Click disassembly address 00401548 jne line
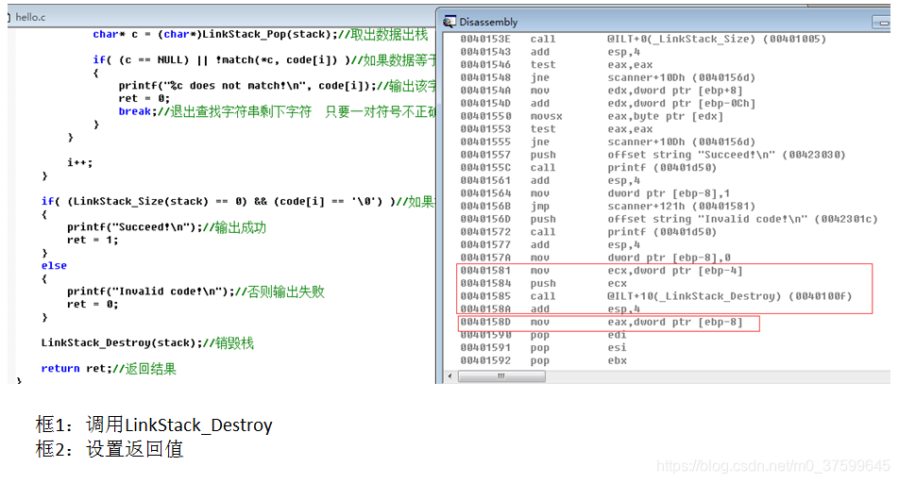Image resolution: width=899 pixels, height=483 pixels. coord(607,77)
